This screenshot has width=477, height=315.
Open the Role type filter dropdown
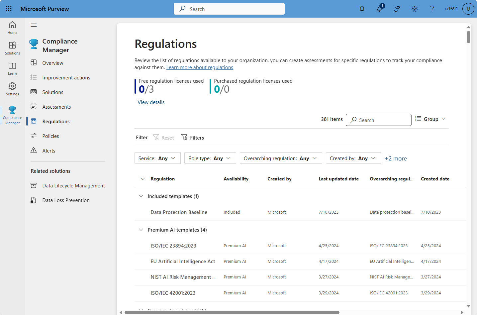point(210,158)
